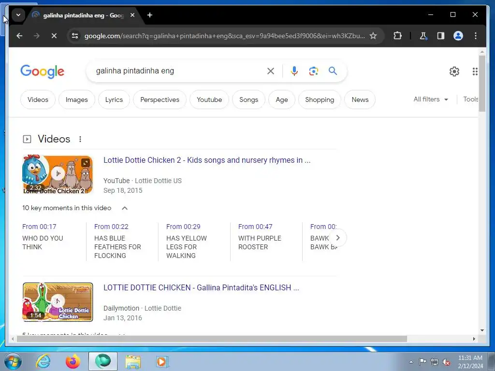
Task: Expand the All filters dropdown
Action: coord(431,100)
